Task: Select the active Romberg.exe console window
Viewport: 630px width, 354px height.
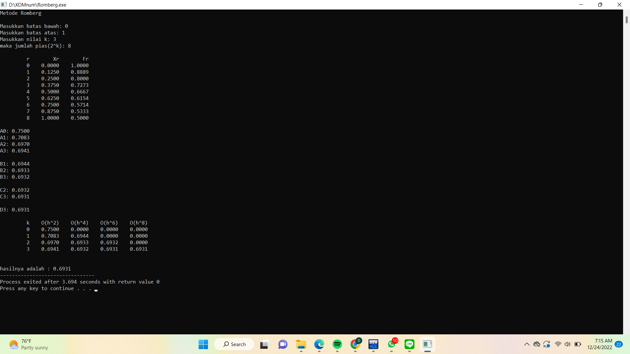Action: (x=427, y=344)
